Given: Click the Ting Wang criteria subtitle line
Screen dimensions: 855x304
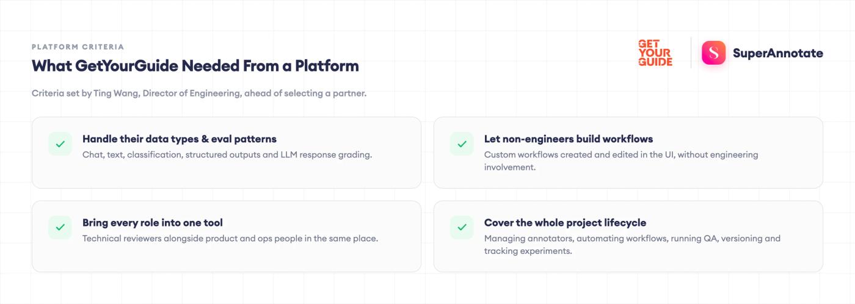Looking at the screenshot, I should point(199,94).
